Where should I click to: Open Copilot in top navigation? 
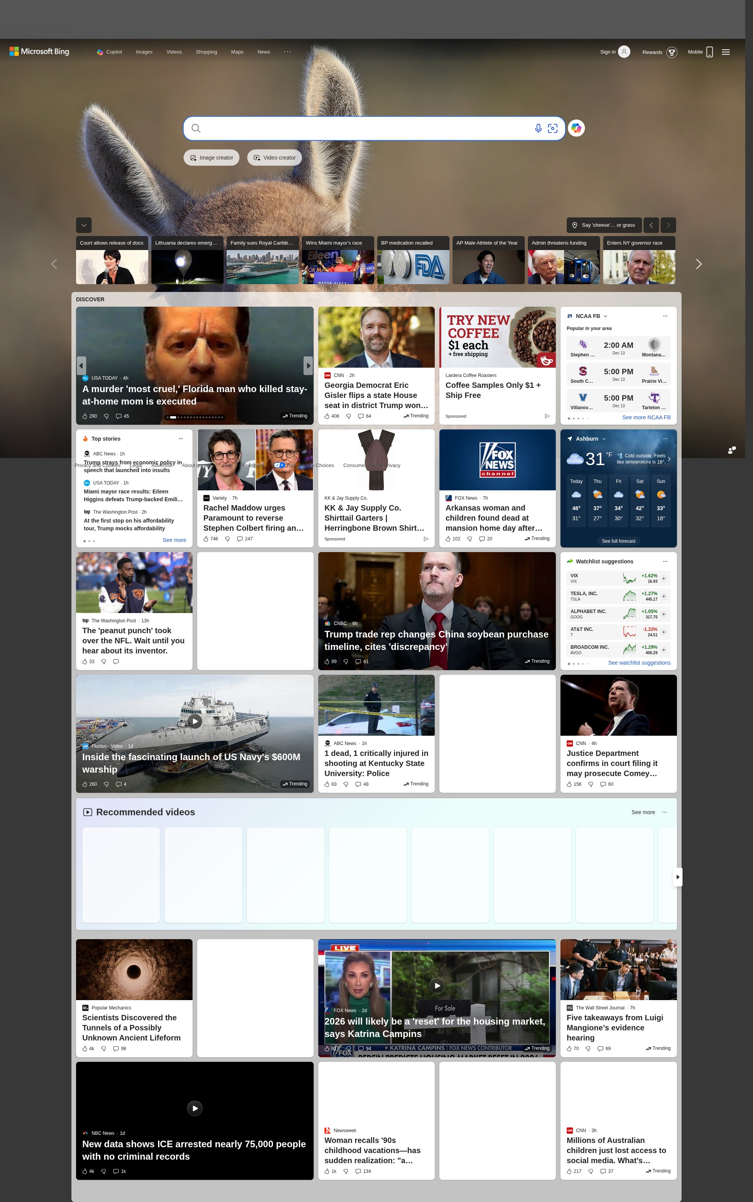(109, 52)
